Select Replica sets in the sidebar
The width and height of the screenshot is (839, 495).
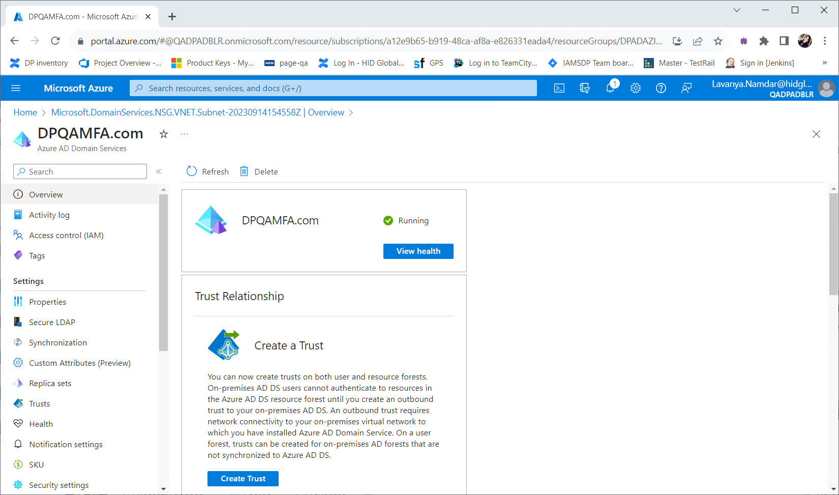pos(50,383)
